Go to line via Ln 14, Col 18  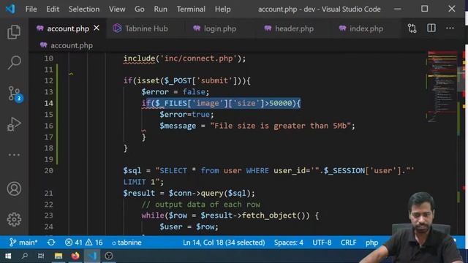tap(224, 243)
